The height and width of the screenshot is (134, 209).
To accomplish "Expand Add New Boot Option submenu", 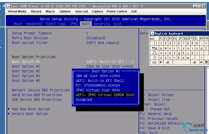I will (31, 109).
